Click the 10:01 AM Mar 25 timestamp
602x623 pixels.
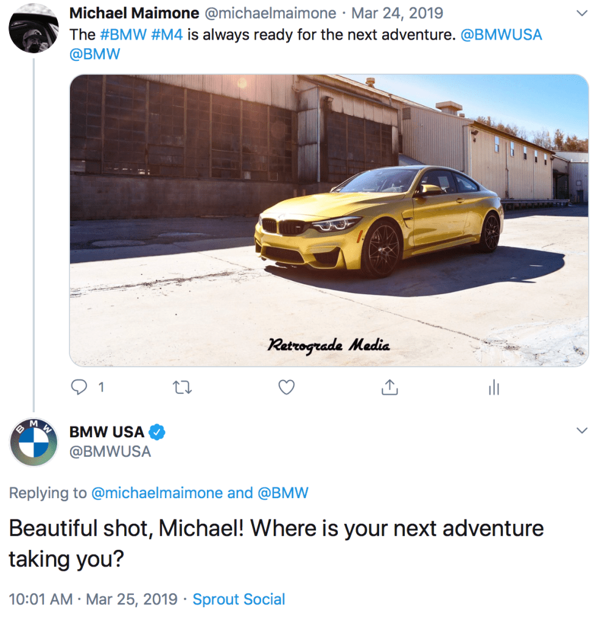(93, 599)
